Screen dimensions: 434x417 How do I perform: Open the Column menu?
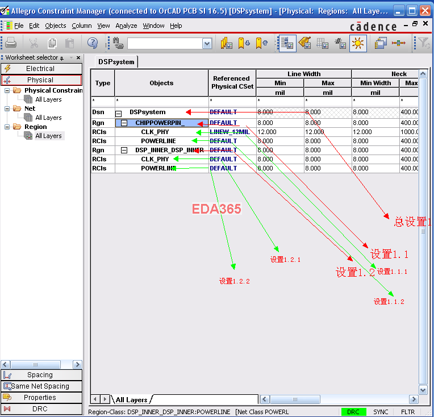coord(82,26)
